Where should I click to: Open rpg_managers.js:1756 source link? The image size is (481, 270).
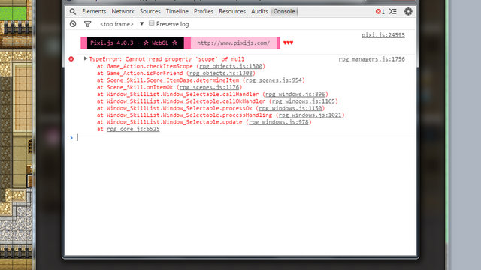point(372,59)
